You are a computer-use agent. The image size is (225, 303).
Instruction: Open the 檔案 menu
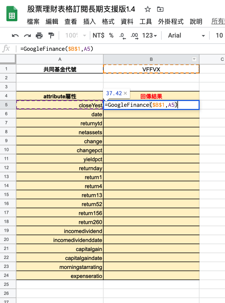[x=33, y=22]
